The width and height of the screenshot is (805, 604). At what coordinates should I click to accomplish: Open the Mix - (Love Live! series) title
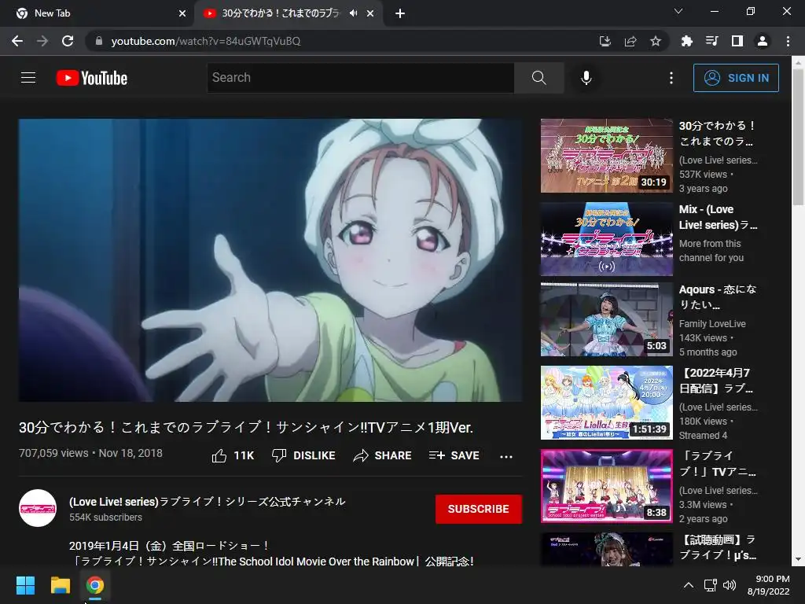point(718,217)
